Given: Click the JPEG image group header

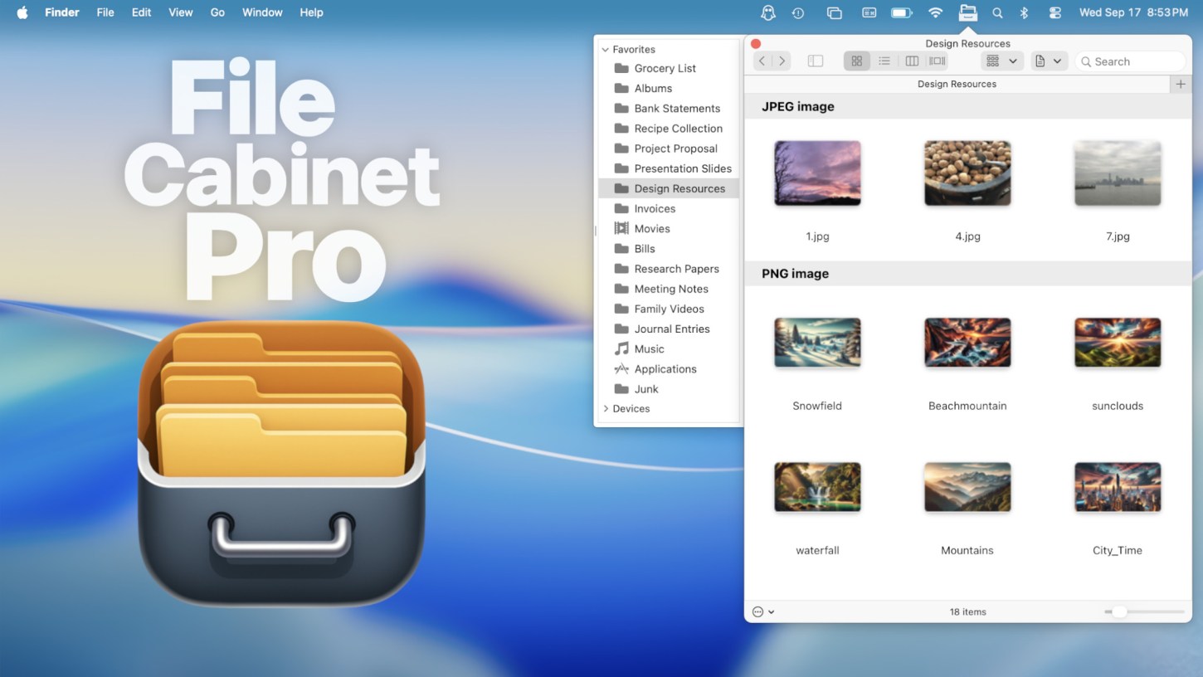Looking at the screenshot, I should [968, 107].
